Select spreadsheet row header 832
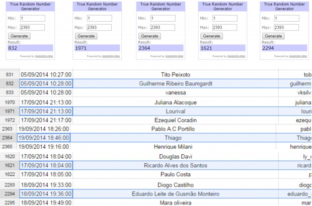The image size is (312, 206). [x=10, y=83]
